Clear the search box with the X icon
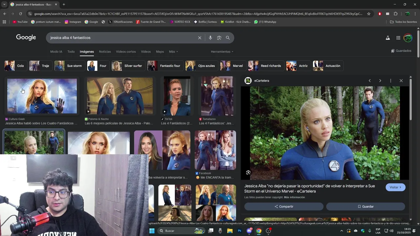 pos(199,38)
